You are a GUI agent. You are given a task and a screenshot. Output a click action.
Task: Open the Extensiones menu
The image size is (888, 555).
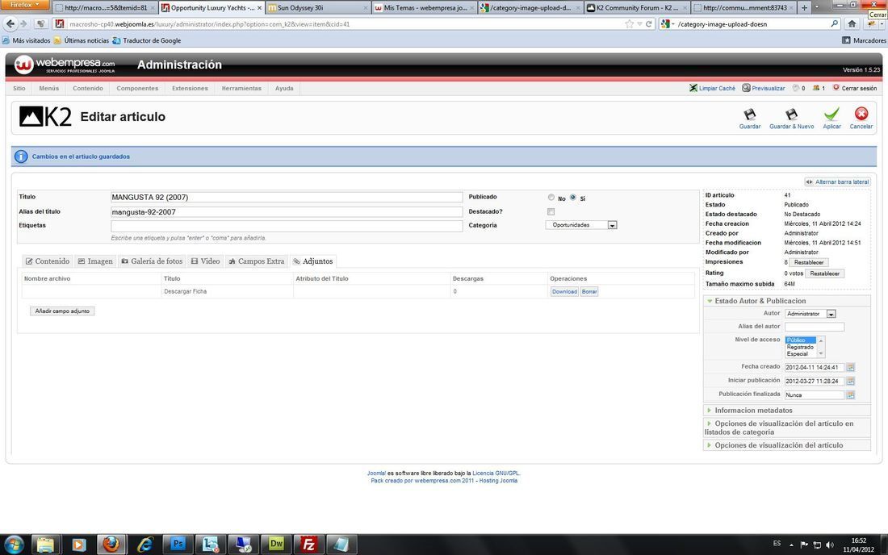coord(190,88)
